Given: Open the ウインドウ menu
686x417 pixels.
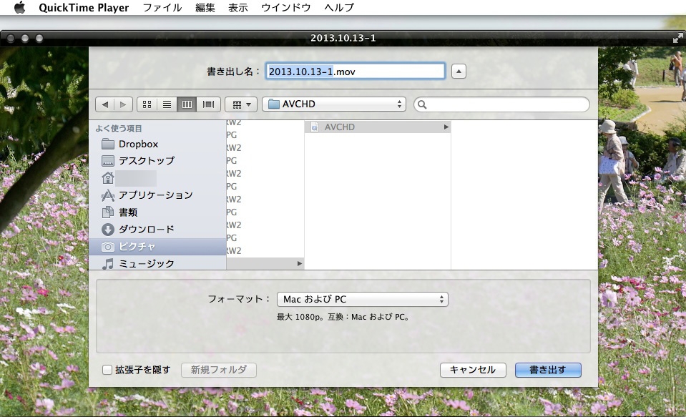Looking at the screenshot, I should (285, 7).
